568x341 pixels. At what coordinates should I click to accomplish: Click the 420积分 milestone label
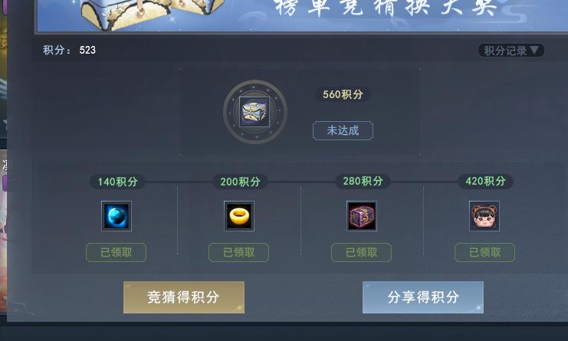[x=485, y=181]
